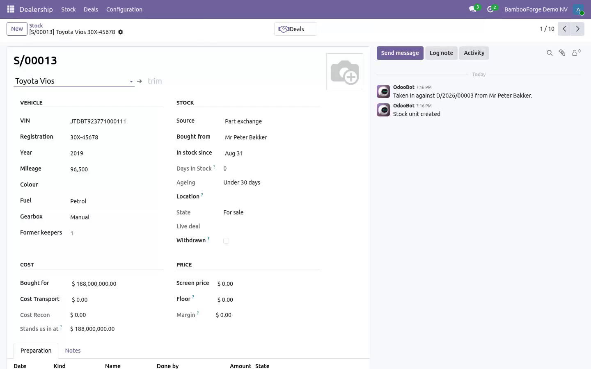Edit the Mileage value 96,500
591x369 pixels.
(x=117, y=169)
